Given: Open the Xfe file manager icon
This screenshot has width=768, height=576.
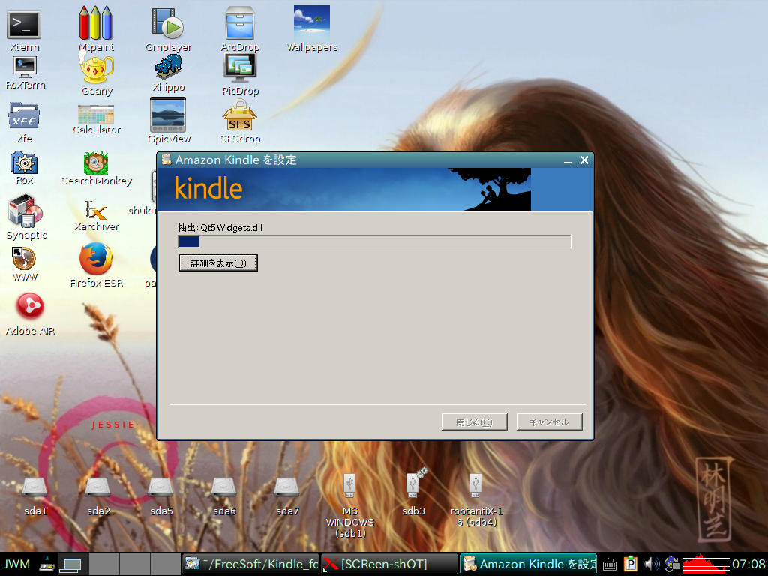Looking at the screenshot, I should pyautogui.click(x=24, y=115).
